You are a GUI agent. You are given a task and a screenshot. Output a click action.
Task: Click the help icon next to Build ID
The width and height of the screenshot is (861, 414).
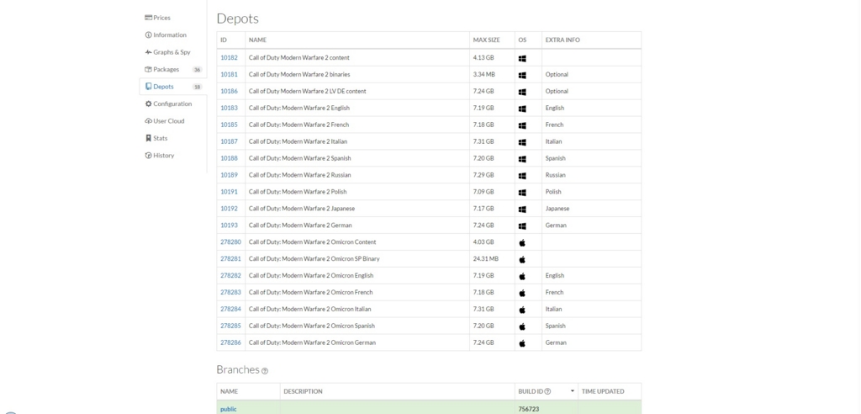pos(547,391)
